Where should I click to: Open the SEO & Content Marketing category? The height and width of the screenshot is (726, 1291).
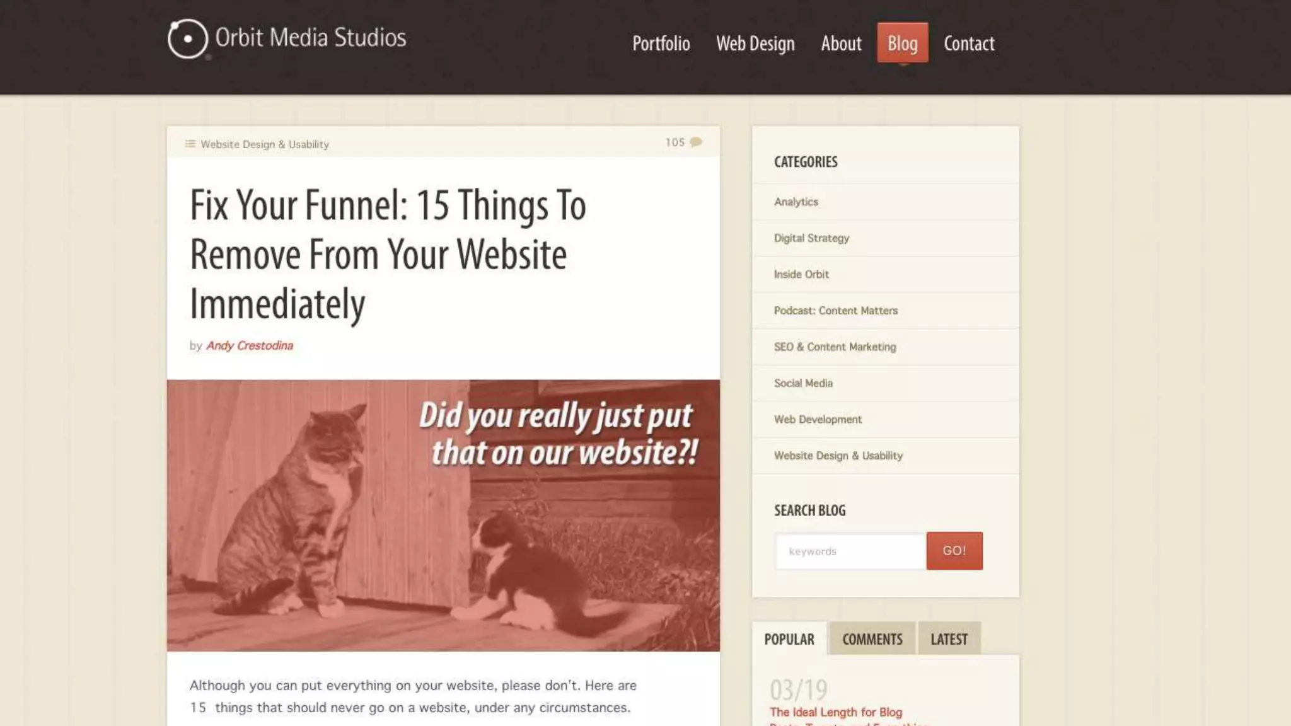pos(886,347)
